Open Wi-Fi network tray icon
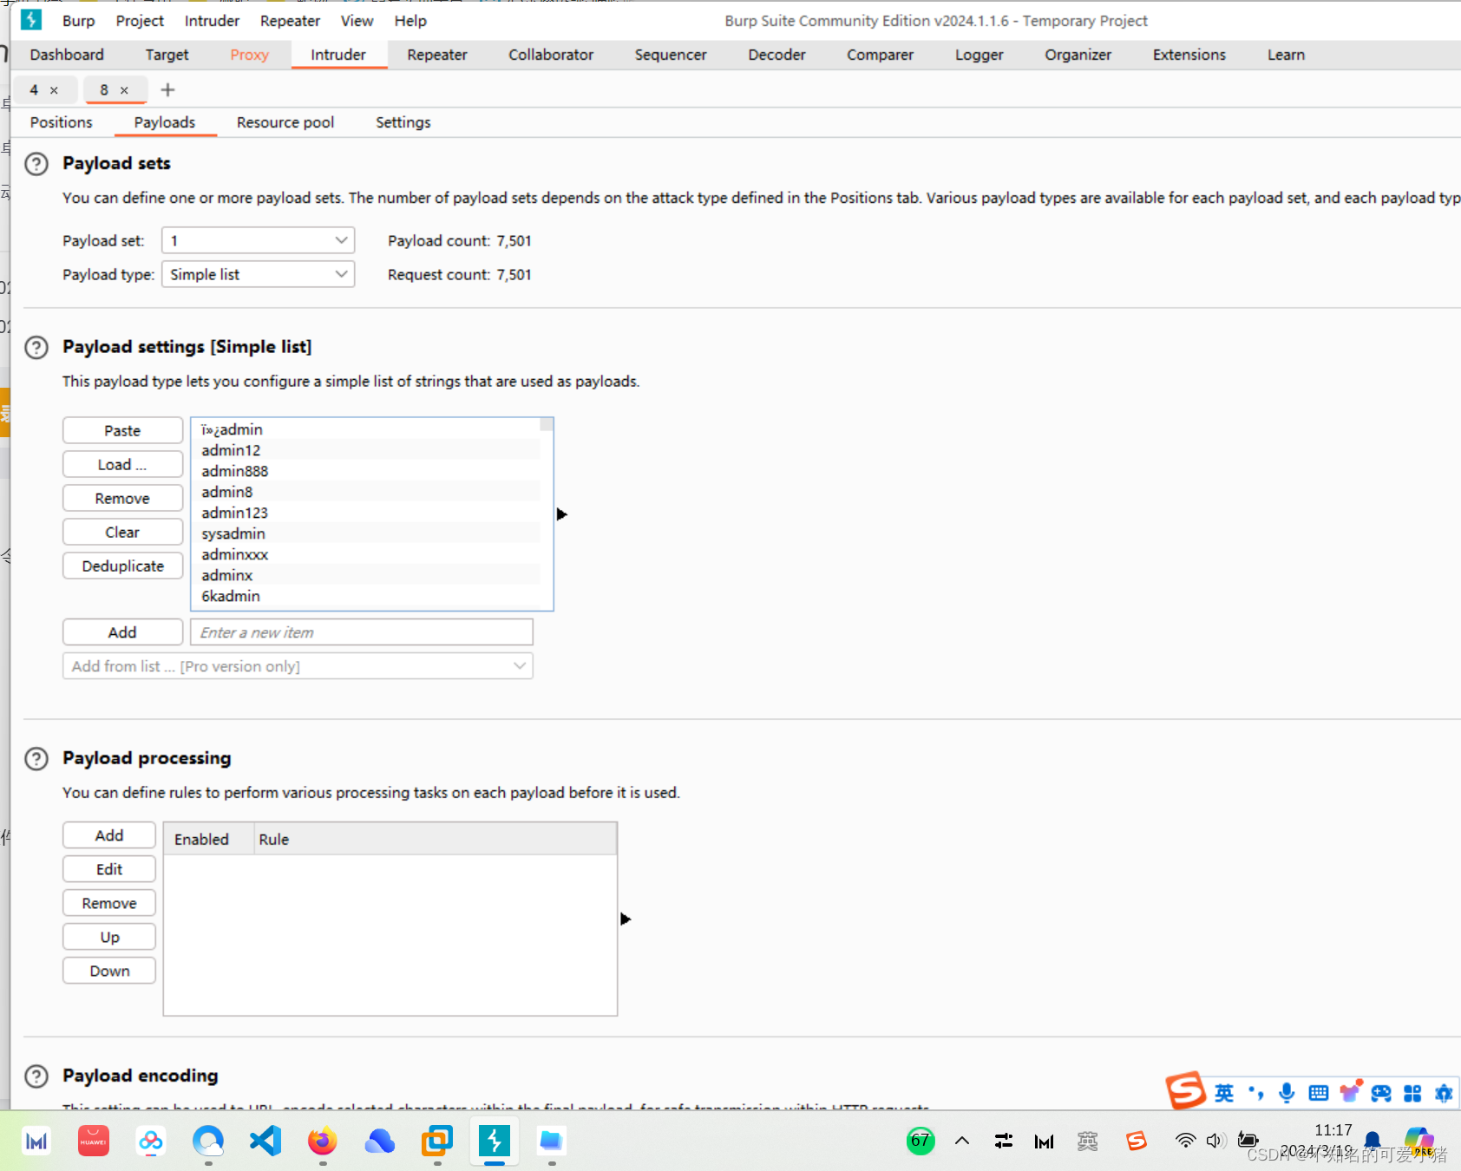Screen dimensions: 1461x1171 (1185, 1141)
